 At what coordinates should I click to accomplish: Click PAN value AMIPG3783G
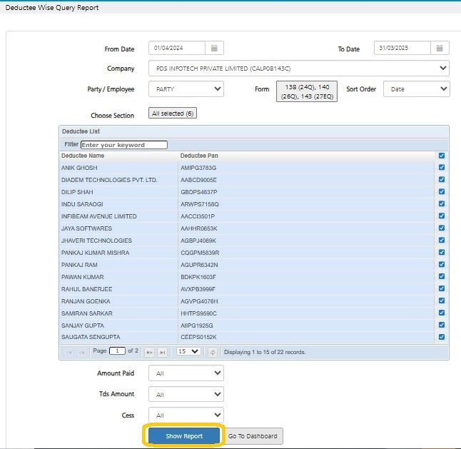click(x=198, y=168)
